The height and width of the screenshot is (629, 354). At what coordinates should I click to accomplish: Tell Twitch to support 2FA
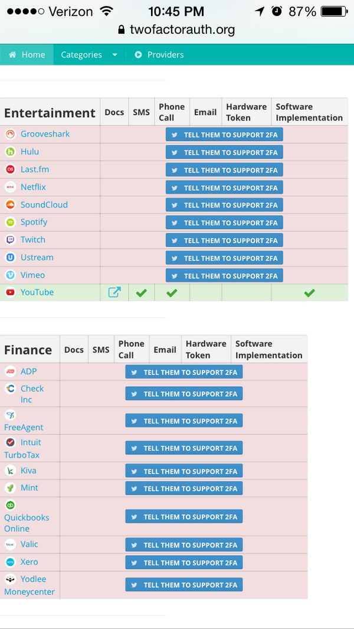point(224,240)
